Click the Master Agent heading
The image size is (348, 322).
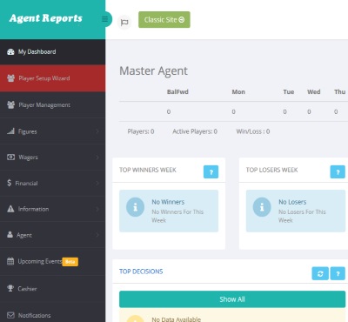[153, 70]
